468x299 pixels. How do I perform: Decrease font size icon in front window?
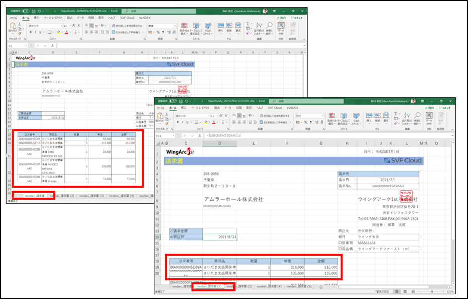click(226, 116)
